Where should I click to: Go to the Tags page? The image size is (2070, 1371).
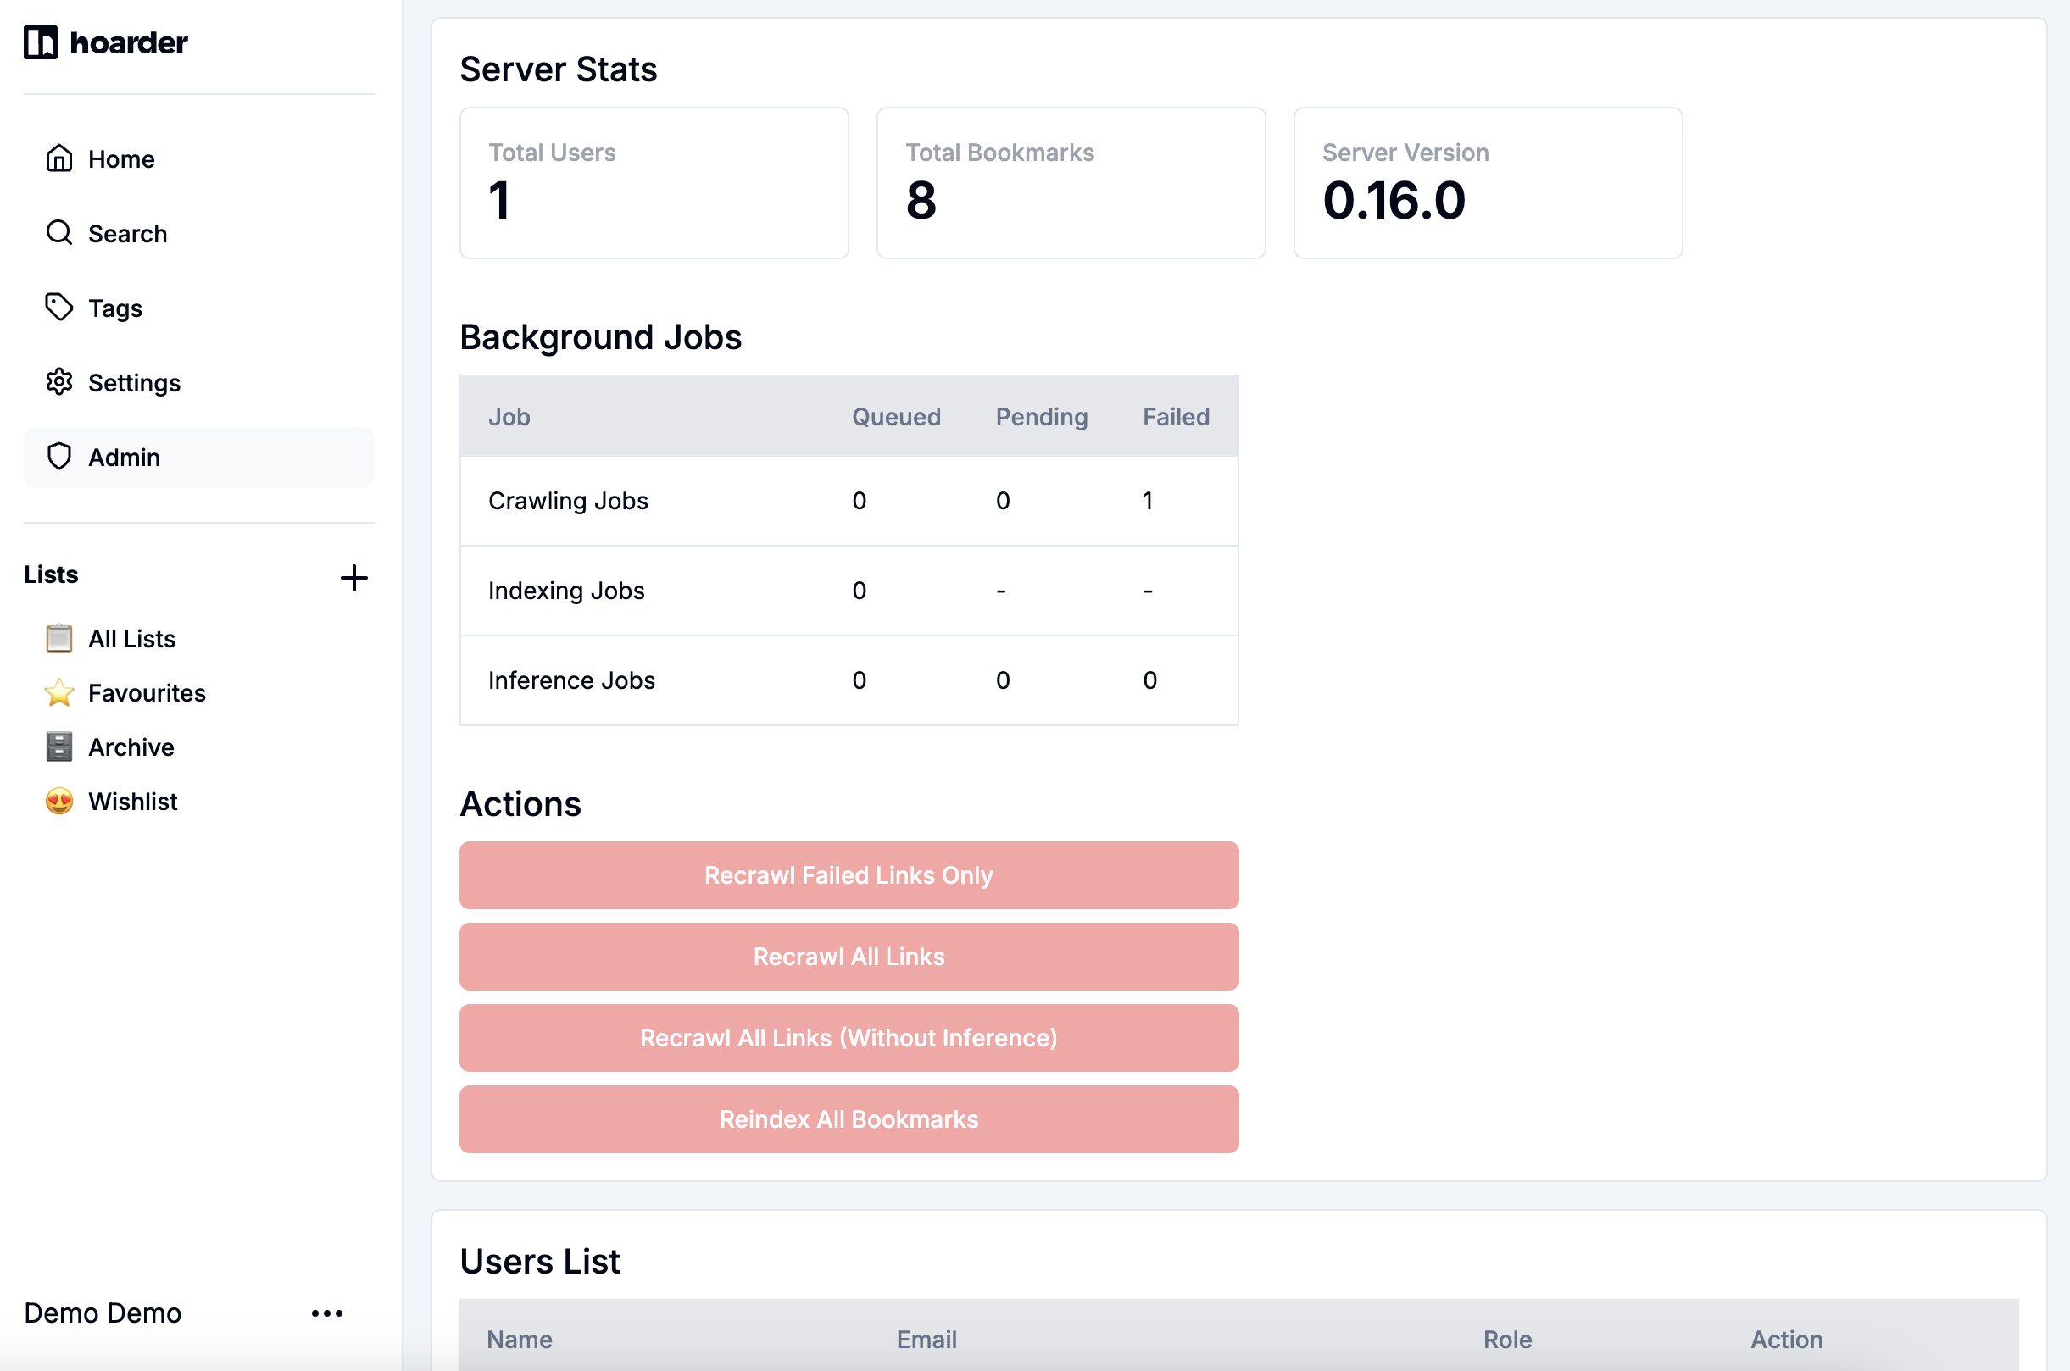coord(114,308)
